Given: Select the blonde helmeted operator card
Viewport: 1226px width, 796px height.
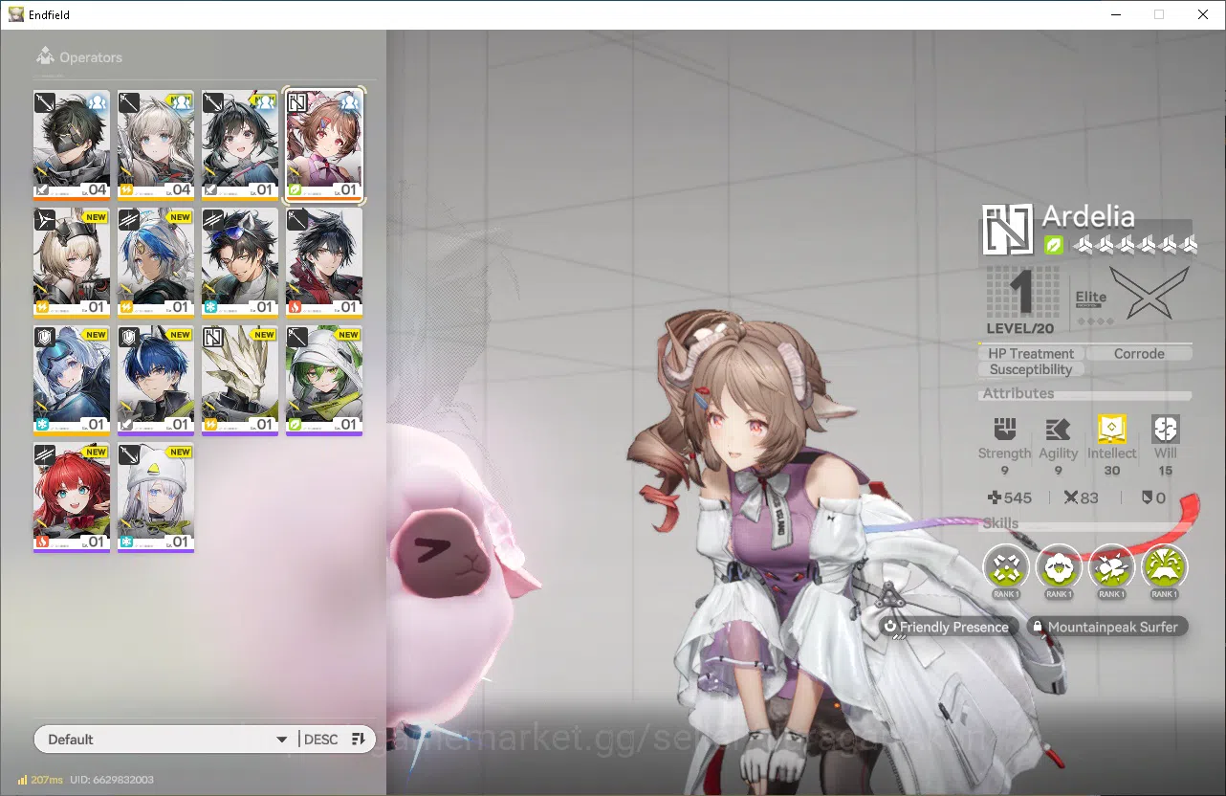Looking at the screenshot, I should click(x=72, y=263).
